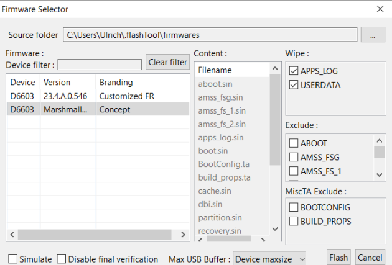Close the Firmware Selector dialog

380,9
